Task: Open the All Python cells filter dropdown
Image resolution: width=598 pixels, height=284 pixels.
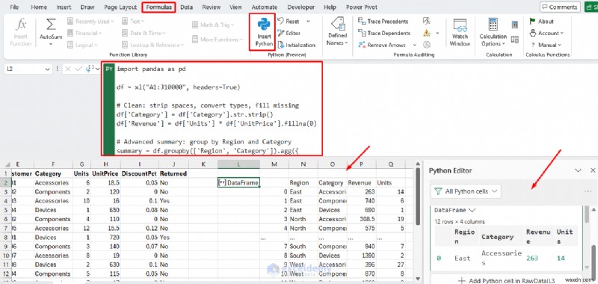Action: point(466,191)
